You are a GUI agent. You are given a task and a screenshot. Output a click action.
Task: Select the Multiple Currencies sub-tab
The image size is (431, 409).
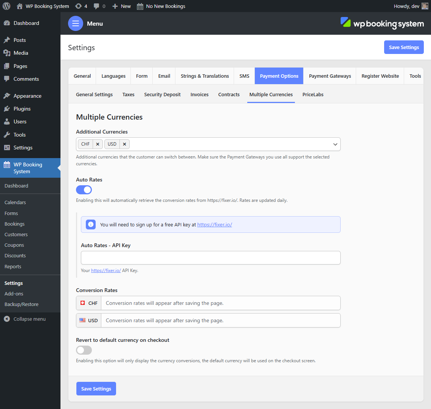point(271,94)
